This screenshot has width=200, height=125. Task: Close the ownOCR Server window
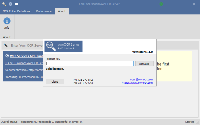[194, 4]
